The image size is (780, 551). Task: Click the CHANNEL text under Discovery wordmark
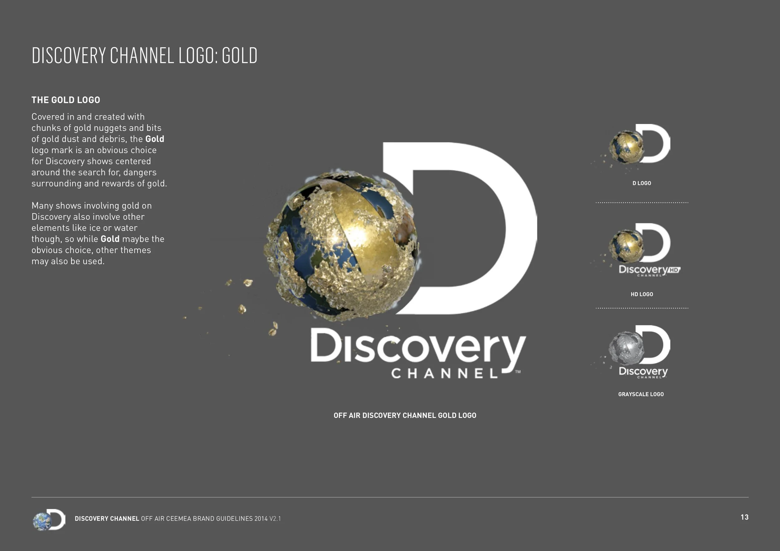(x=444, y=374)
